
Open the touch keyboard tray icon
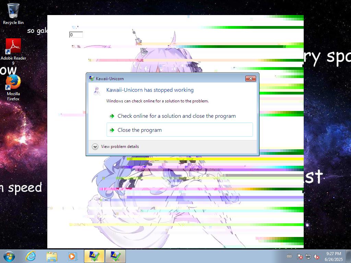point(289,256)
